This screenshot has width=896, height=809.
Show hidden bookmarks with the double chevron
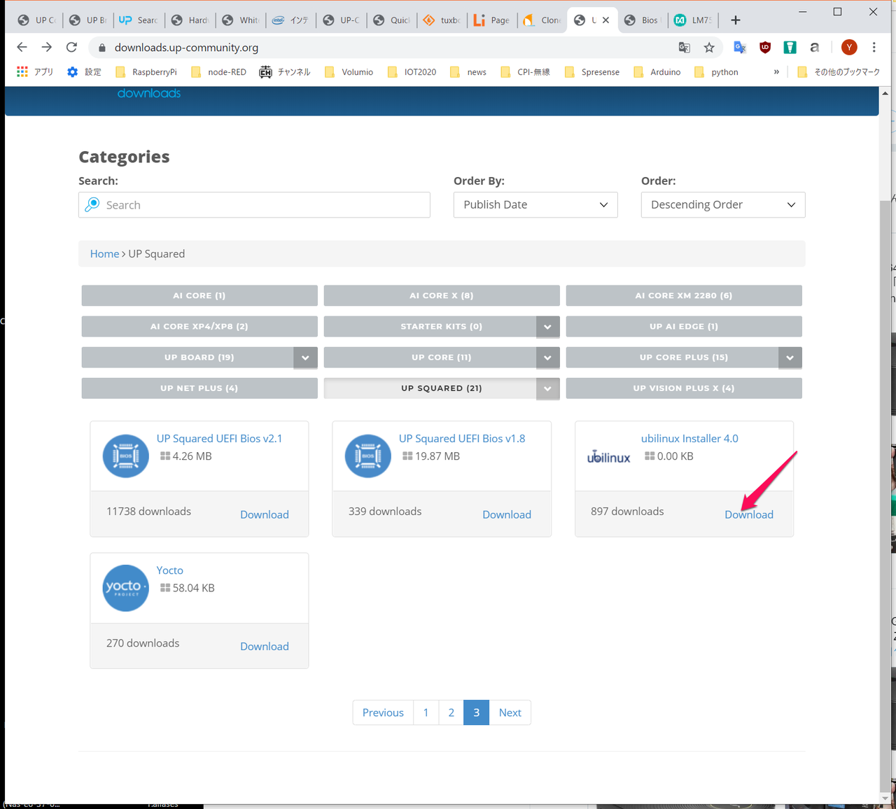point(776,71)
